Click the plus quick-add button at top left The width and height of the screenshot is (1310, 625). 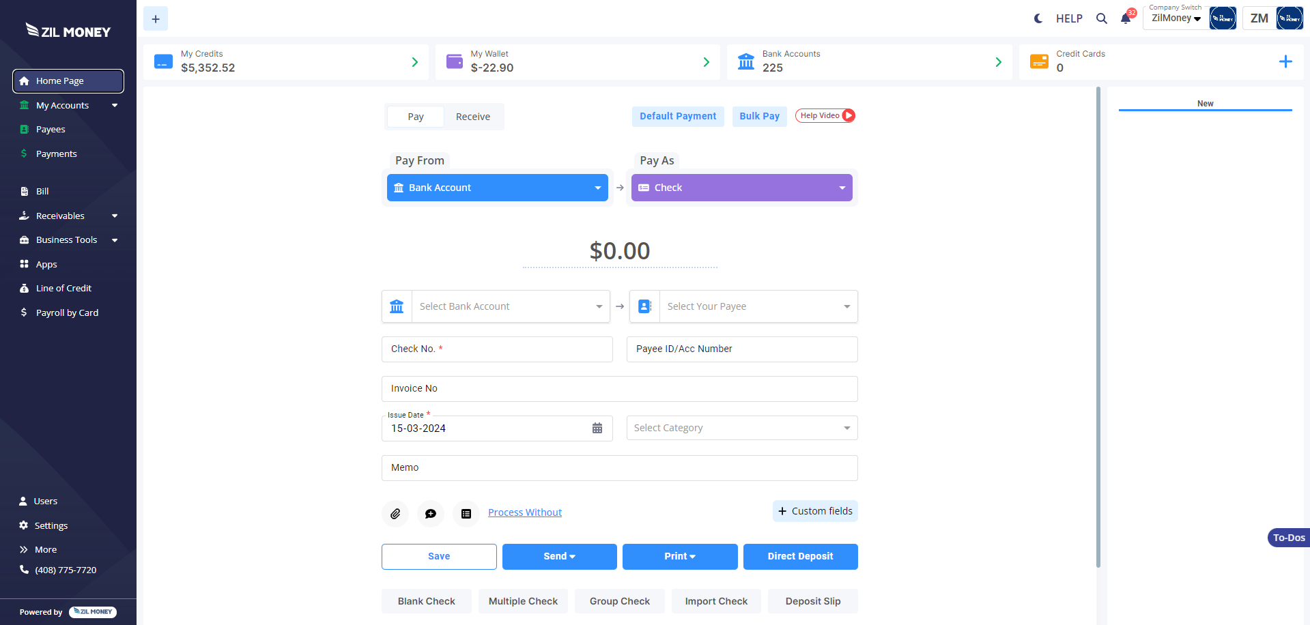point(156,19)
